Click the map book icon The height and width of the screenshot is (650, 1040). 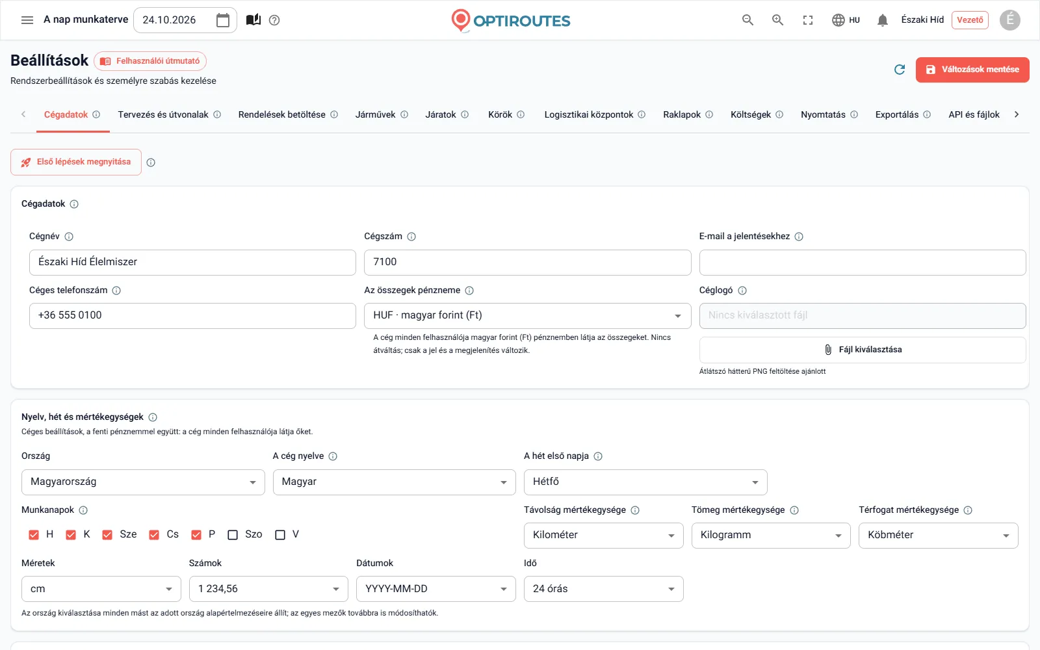point(253,20)
